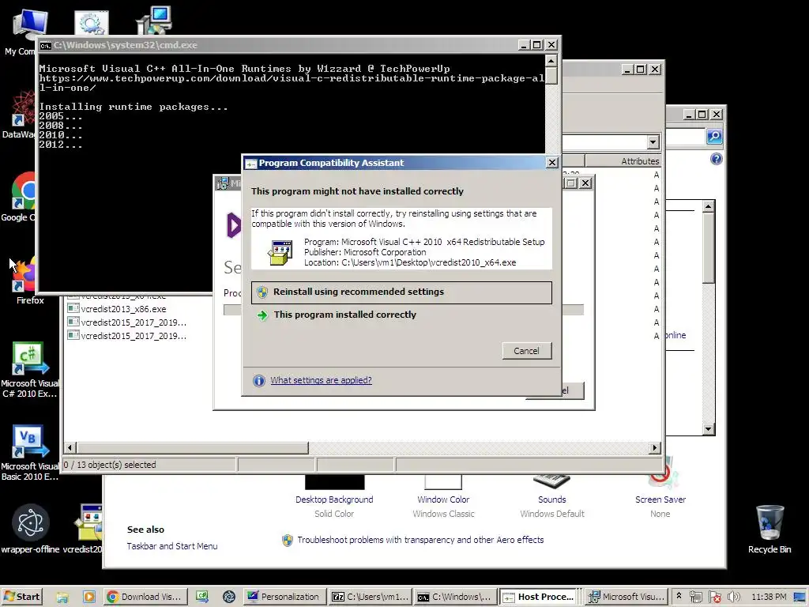The width and height of the screenshot is (809, 607).
Task: Select vcredist2013_x86.exe in file list
Action: [x=123, y=309]
